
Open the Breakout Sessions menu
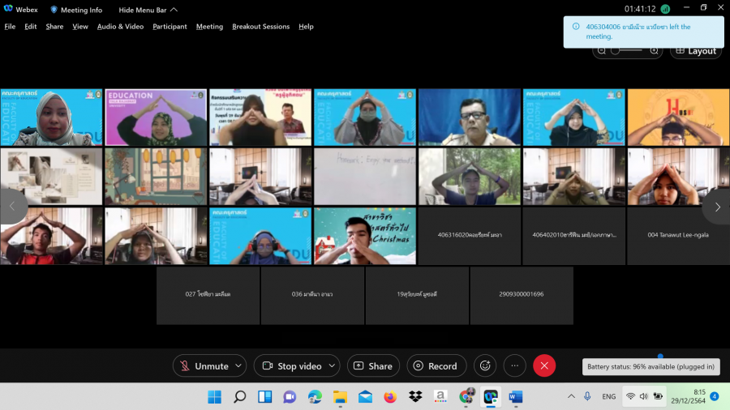[260, 26]
